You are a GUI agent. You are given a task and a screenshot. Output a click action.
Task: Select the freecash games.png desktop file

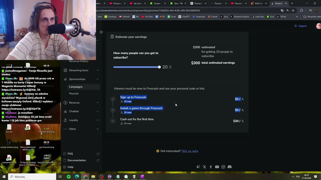[46, 159]
